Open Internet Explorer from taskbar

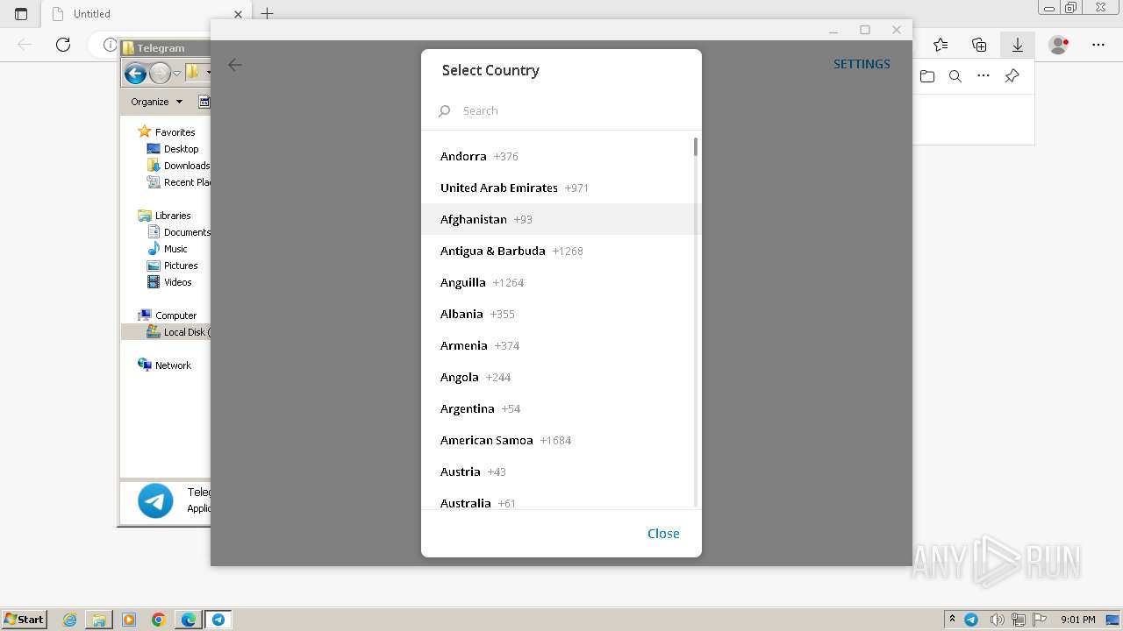click(70, 620)
